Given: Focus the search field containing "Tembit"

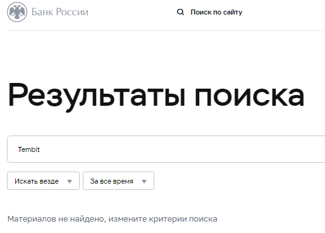Looking at the screenshot, I should (166, 149).
